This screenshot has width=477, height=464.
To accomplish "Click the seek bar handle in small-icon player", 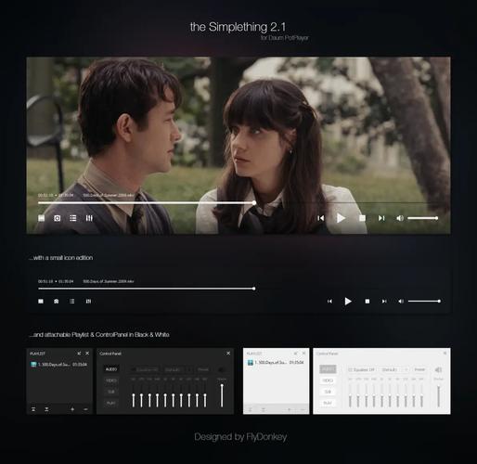I will pyautogui.click(x=253, y=289).
